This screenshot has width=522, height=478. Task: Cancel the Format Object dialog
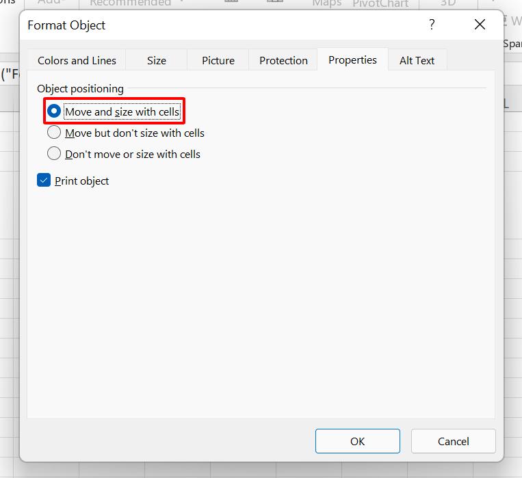pos(453,441)
